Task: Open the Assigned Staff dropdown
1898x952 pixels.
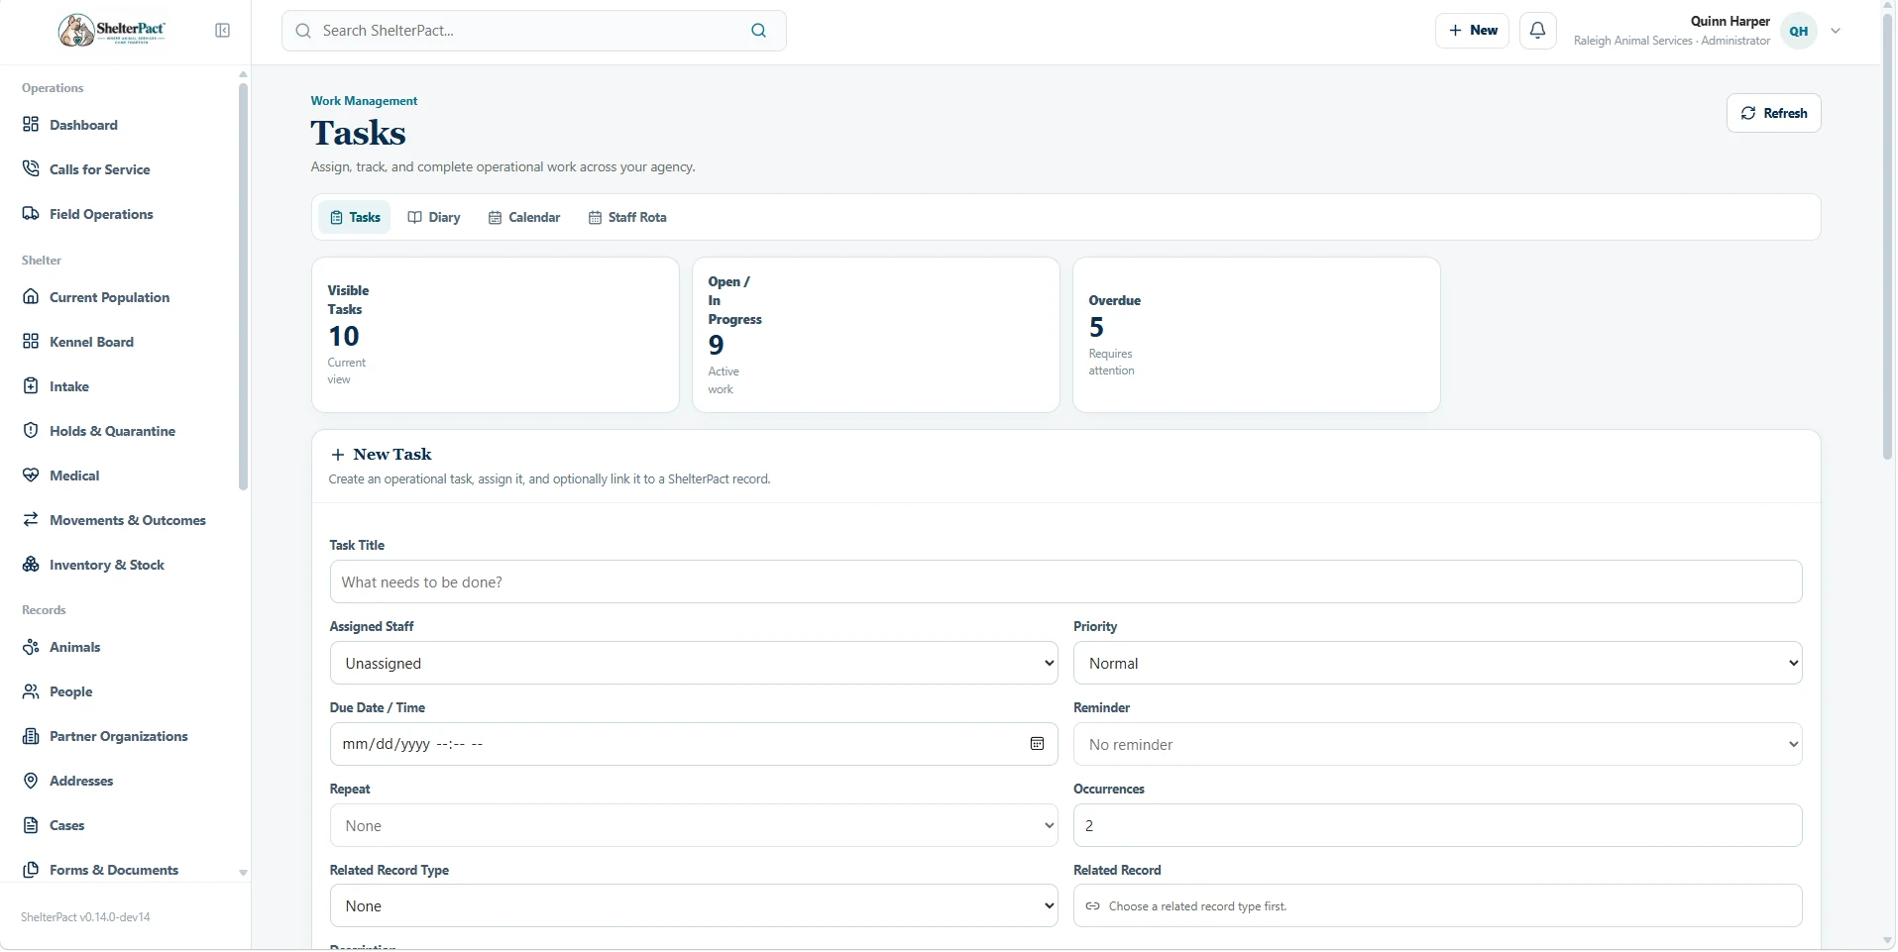Action: pyautogui.click(x=694, y=663)
